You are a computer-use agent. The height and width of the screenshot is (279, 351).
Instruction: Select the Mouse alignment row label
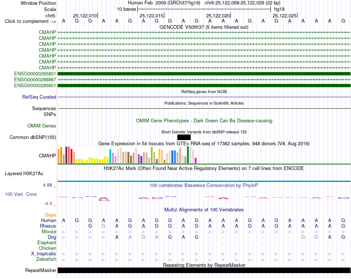coord(49,232)
